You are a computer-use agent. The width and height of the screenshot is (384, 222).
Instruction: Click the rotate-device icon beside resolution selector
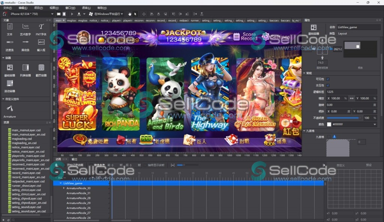pyautogui.click(x=4, y=14)
